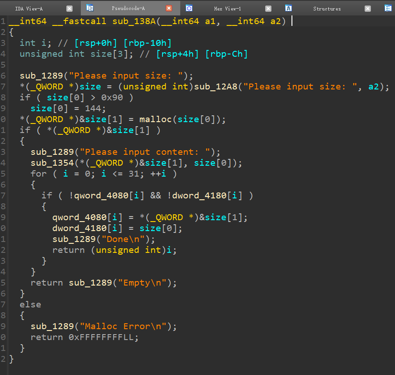Click the sub_12A8 function call

[x=216, y=87]
